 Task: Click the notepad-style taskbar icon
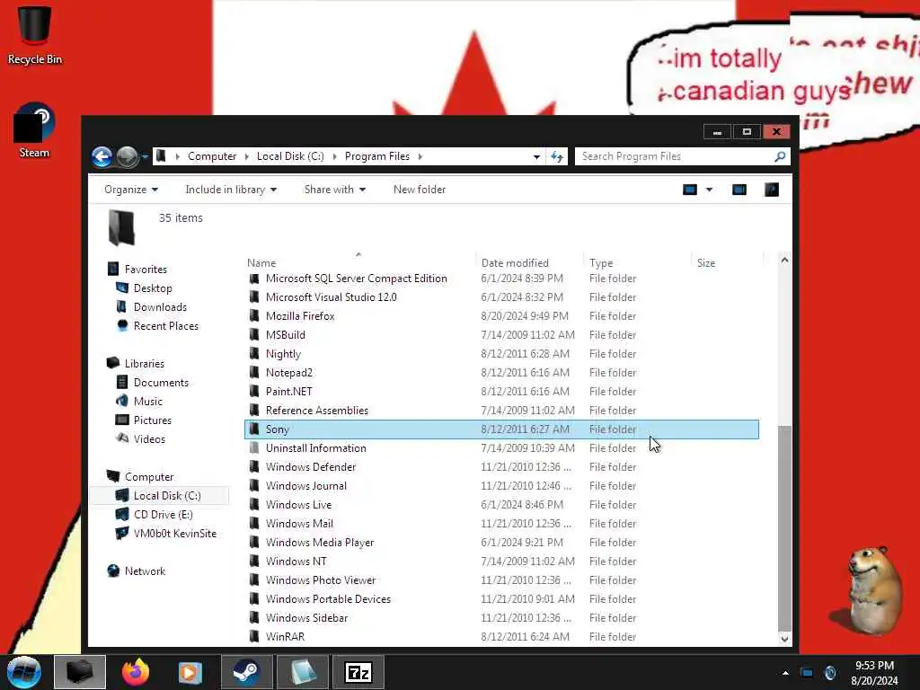[x=302, y=672]
